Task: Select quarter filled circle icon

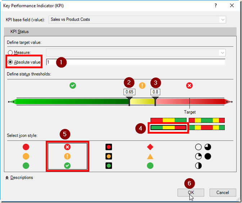Action: (x=198, y=156)
